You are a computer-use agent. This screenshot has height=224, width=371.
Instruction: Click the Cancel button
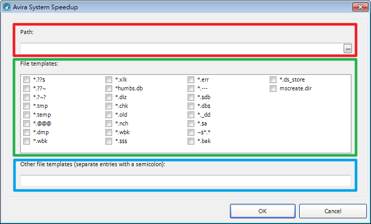(333, 211)
